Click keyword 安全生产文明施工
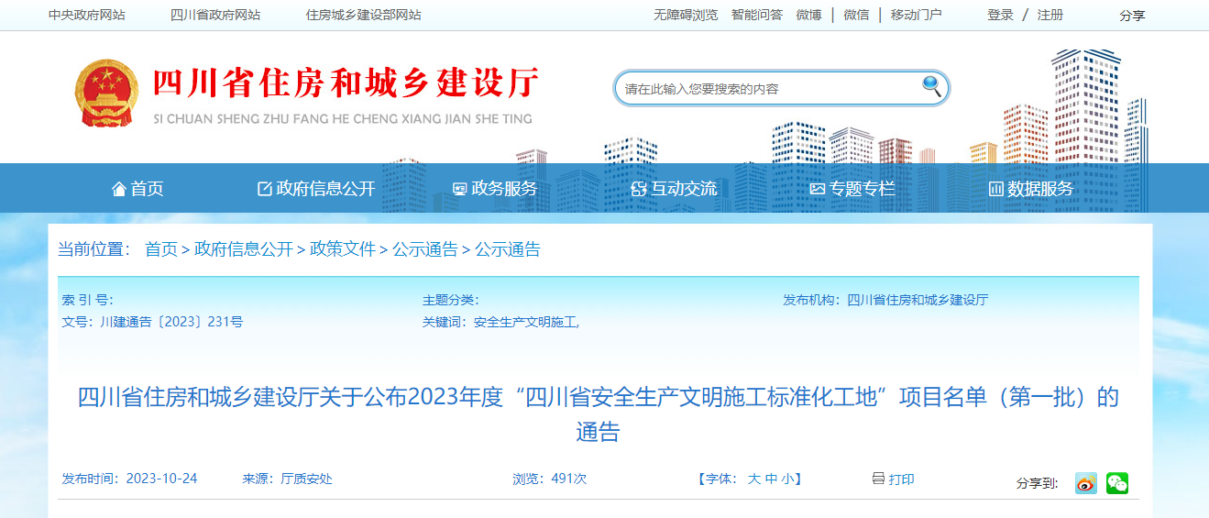1209x518 pixels. [x=526, y=323]
